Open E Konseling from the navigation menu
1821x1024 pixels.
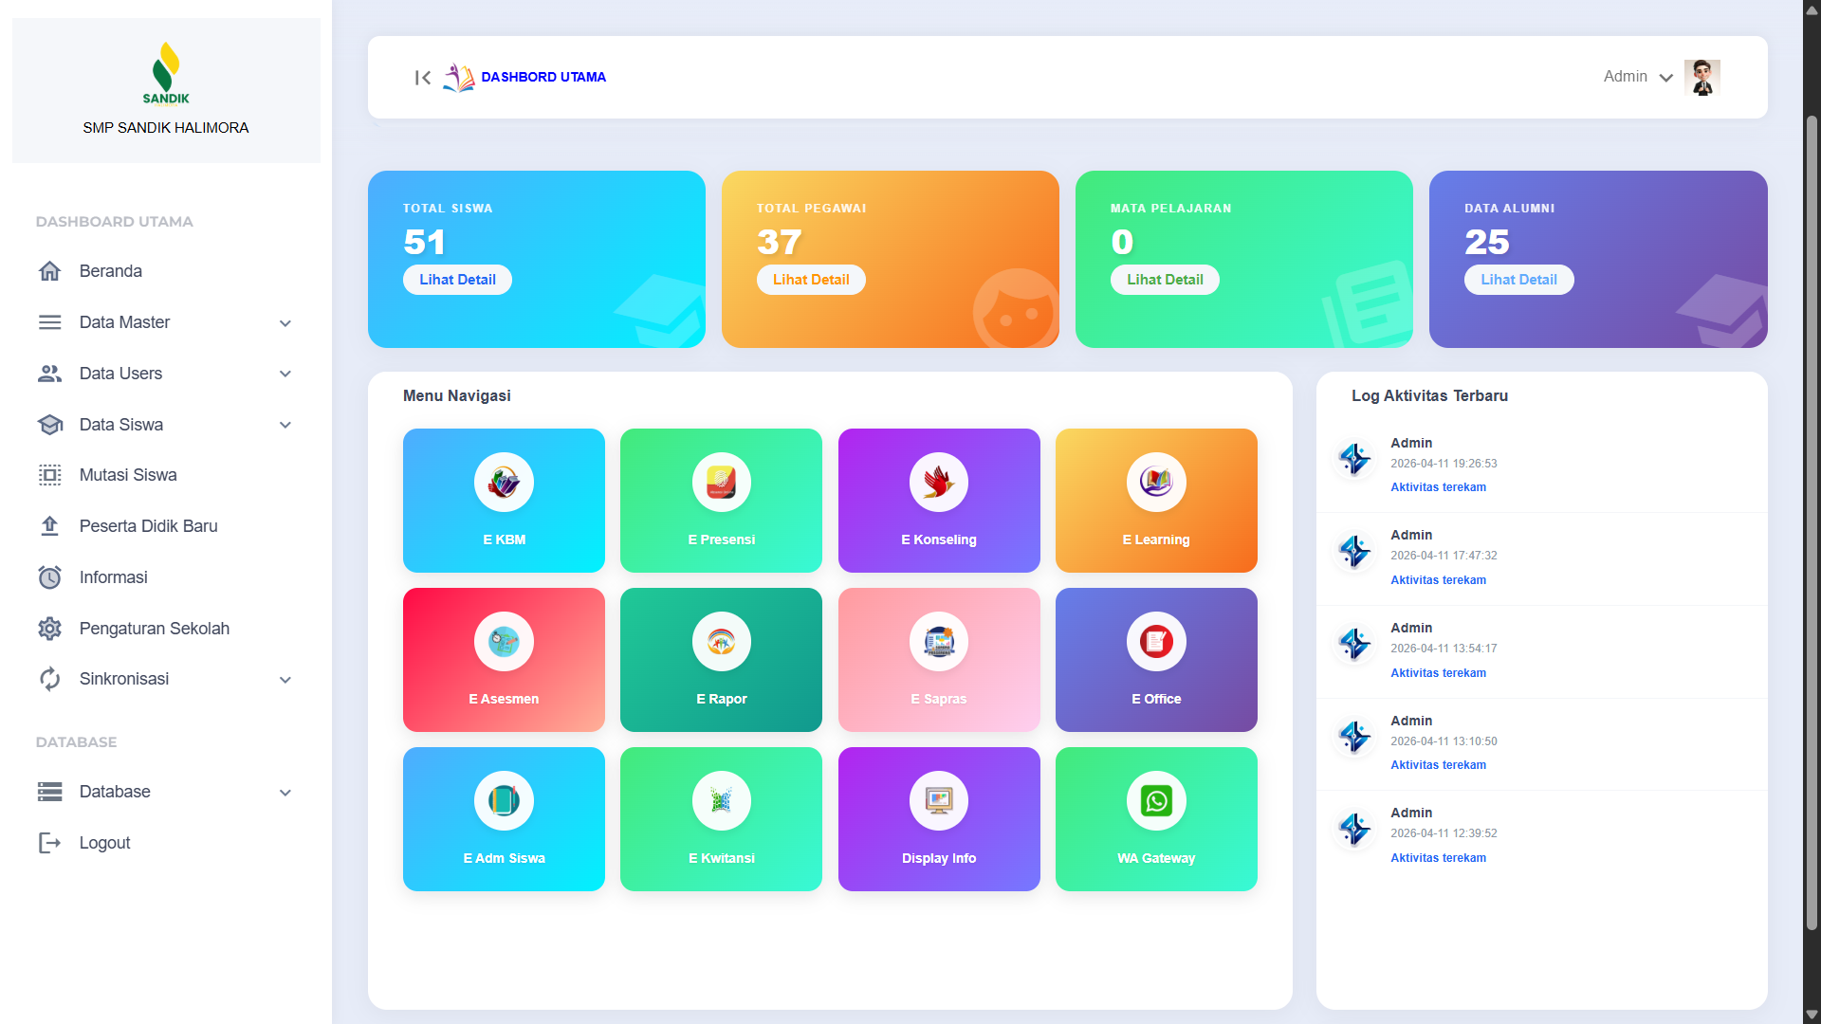[938, 482]
